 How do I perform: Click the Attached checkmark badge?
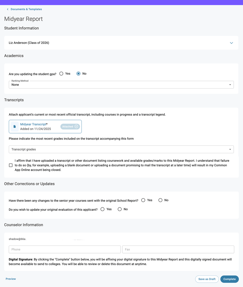click(x=70, y=126)
